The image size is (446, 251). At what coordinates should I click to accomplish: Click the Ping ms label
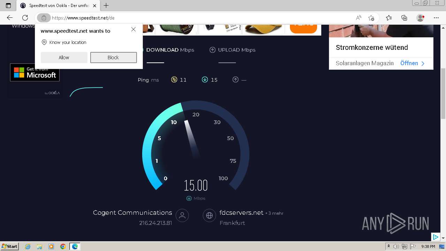coord(148,80)
